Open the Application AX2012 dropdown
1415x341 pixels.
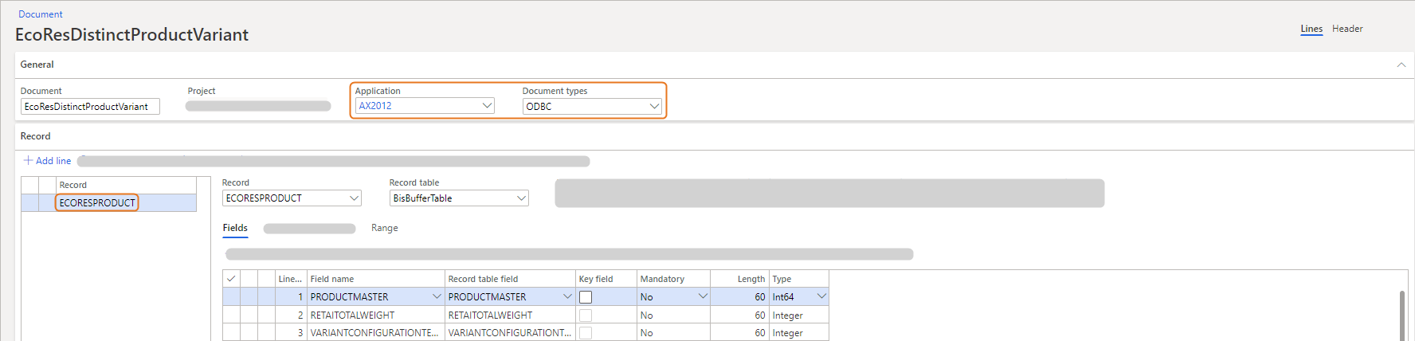[x=487, y=106]
